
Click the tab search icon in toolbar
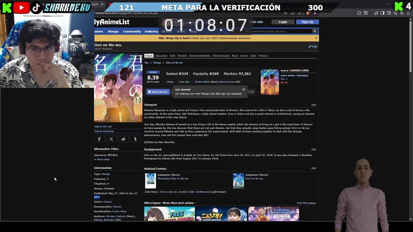click(366, 13)
